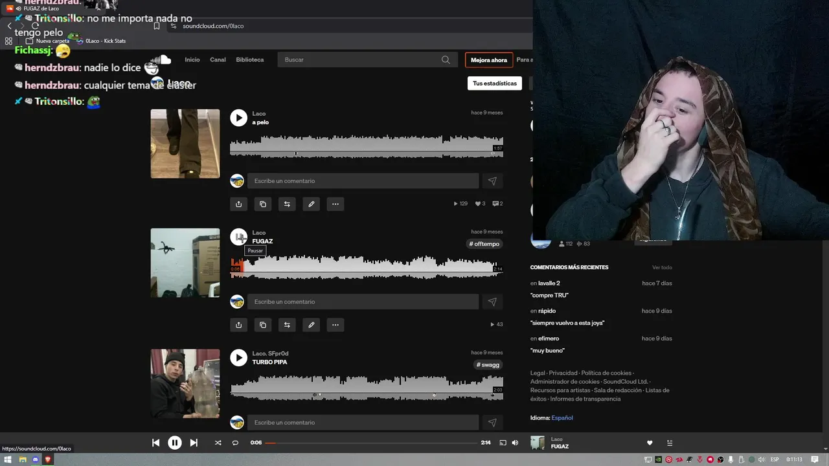
Task: Open the #swagg tag
Action: [x=488, y=365]
